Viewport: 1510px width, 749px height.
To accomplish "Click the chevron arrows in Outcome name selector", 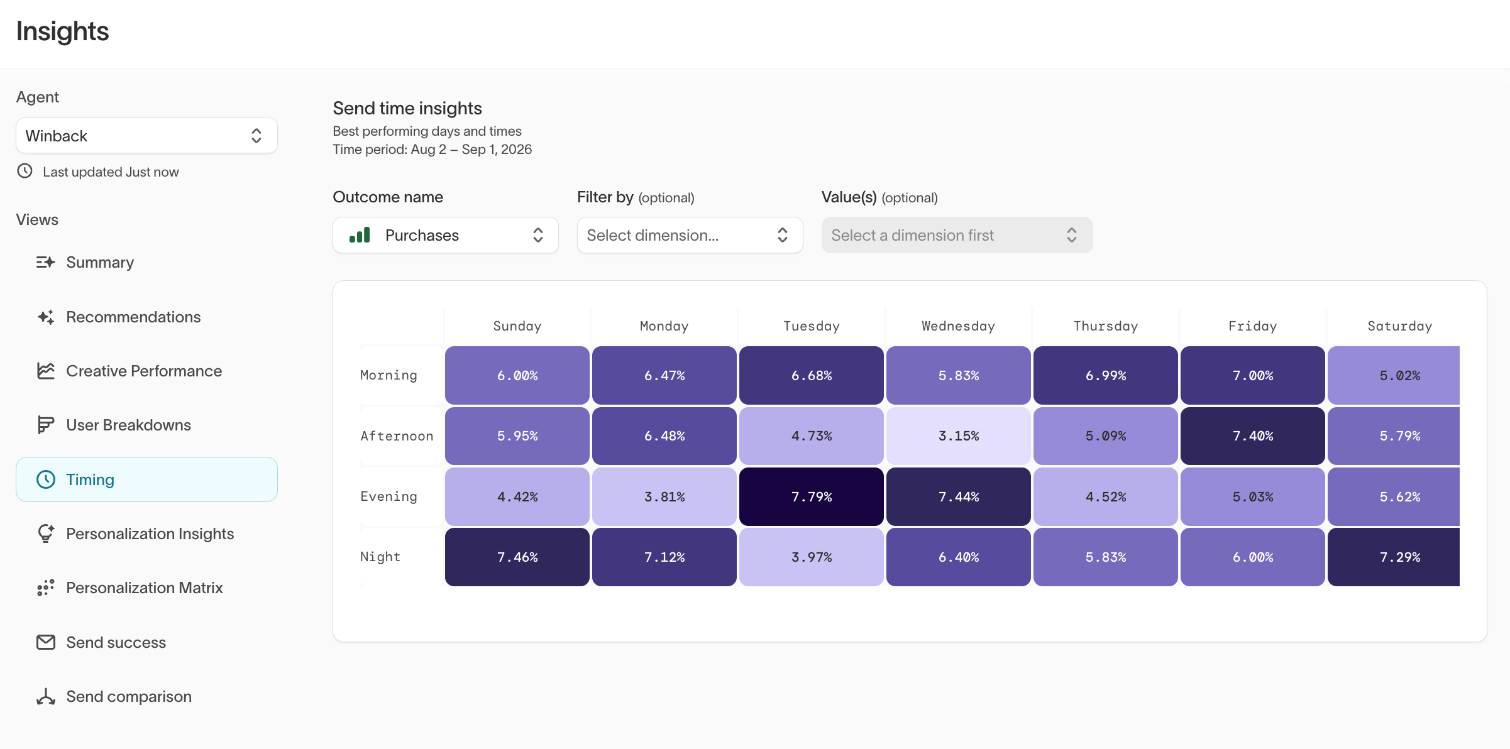I will point(537,235).
